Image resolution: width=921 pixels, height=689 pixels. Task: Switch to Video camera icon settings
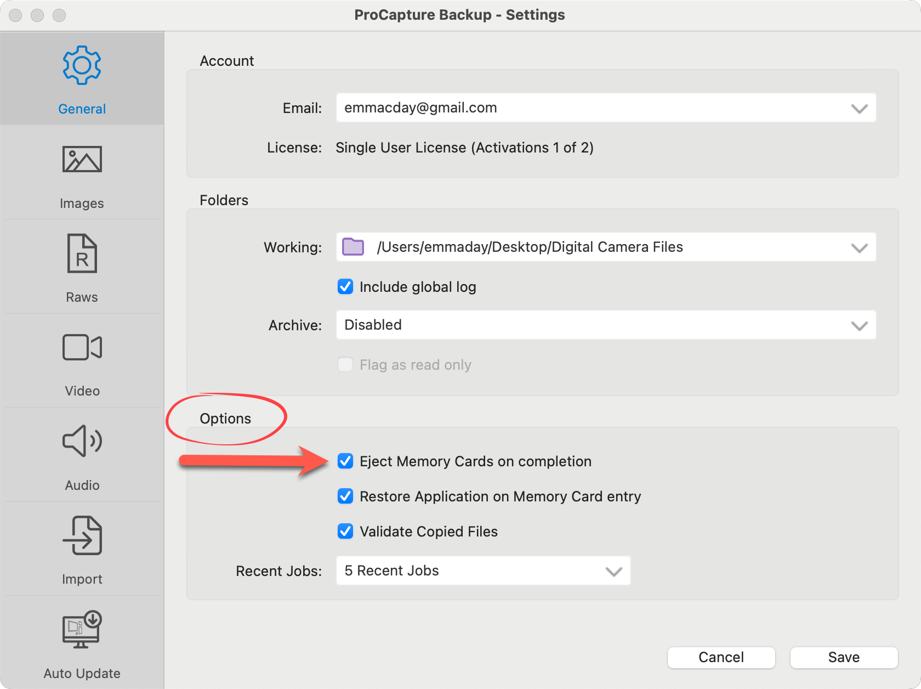[82, 347]
